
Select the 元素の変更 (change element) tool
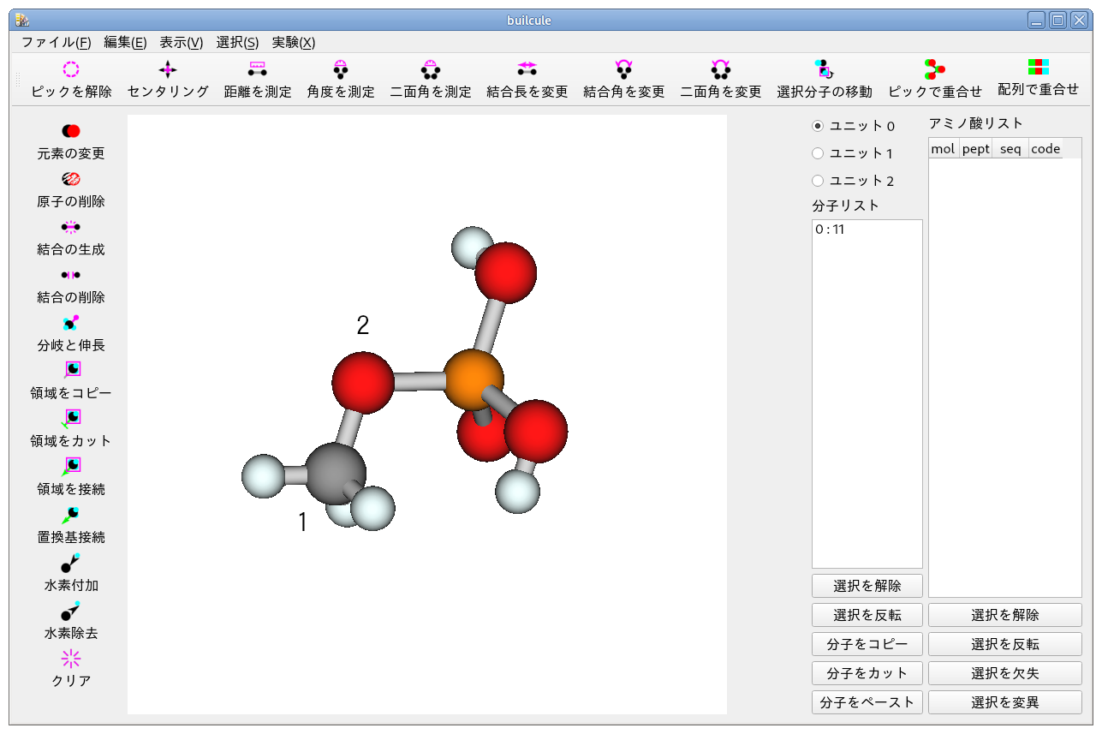tap(69, 140)
